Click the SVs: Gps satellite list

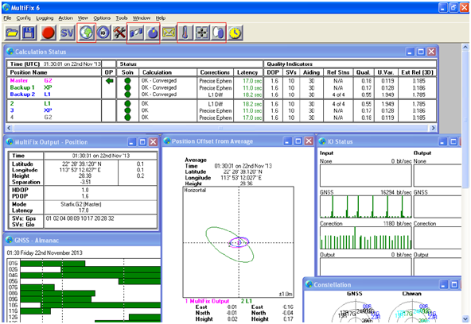(x=80, y=218)
